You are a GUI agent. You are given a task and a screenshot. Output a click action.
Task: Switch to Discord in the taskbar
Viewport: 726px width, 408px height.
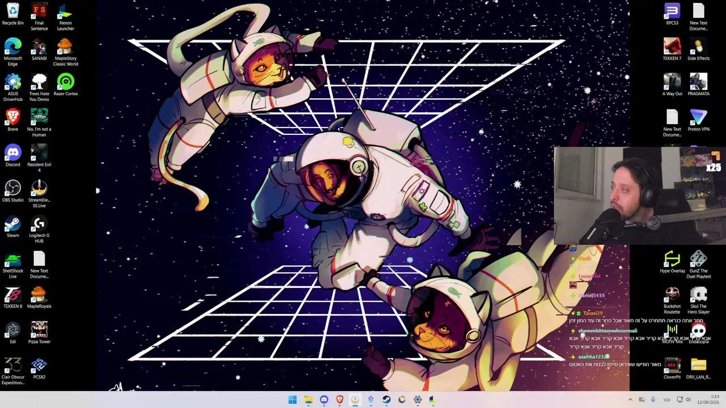(x=324, y=399)
